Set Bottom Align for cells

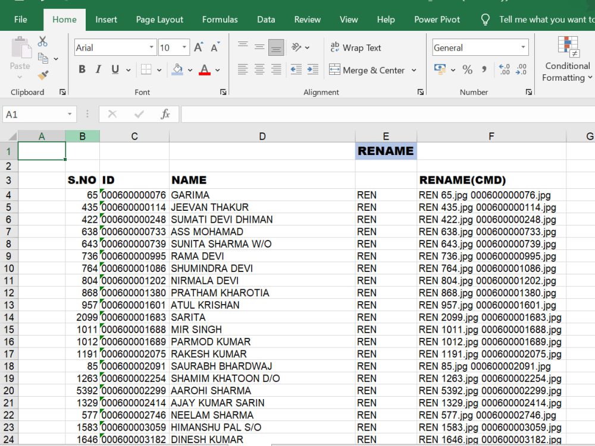276,48
